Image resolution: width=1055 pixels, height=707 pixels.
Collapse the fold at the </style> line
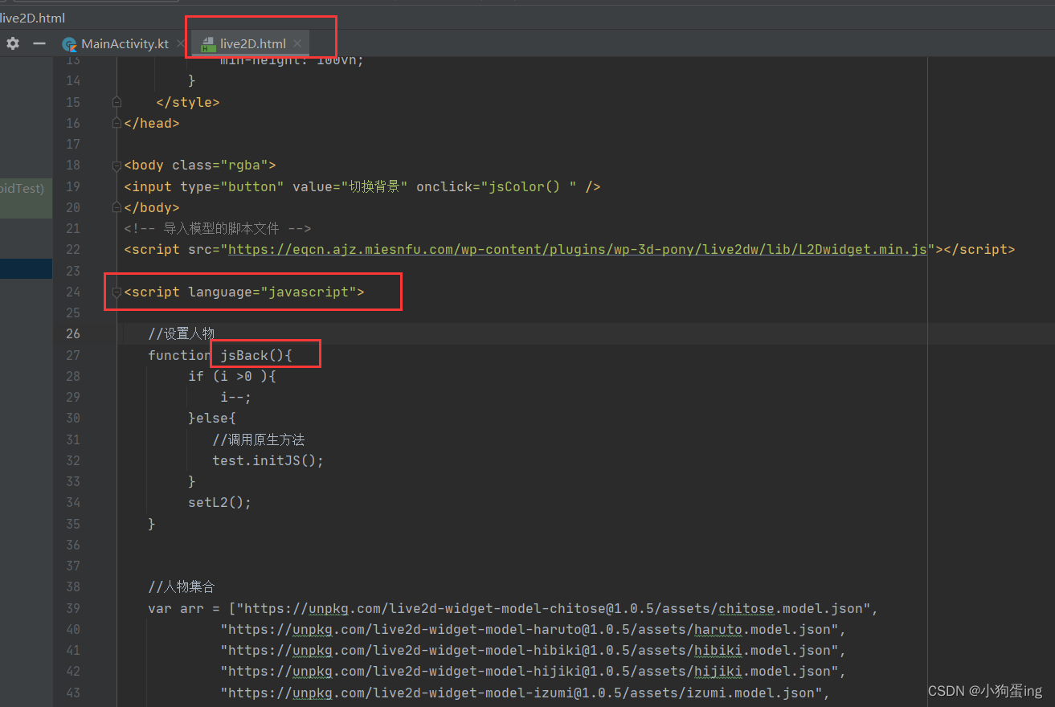(117, 102)
